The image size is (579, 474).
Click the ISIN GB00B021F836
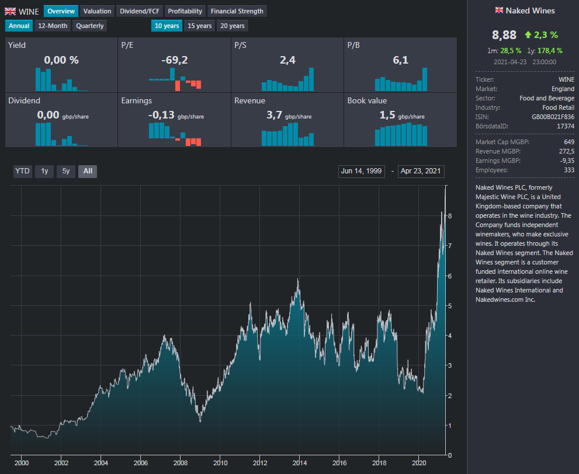click(x=553, y=117)
